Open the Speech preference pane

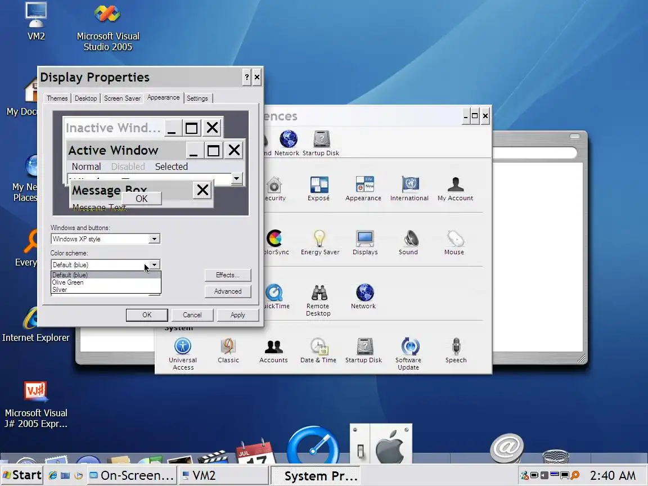pos(456,350)
